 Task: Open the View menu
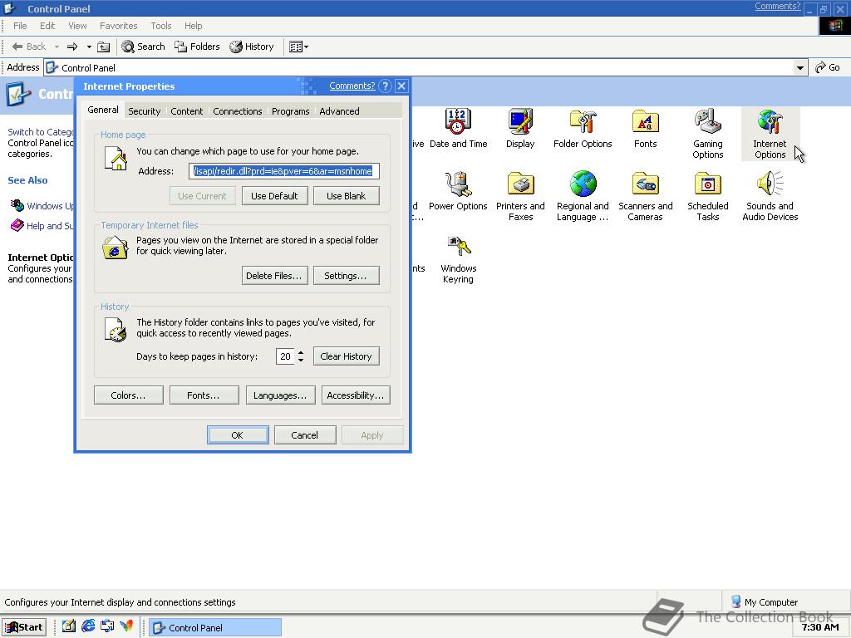point(77,26)
